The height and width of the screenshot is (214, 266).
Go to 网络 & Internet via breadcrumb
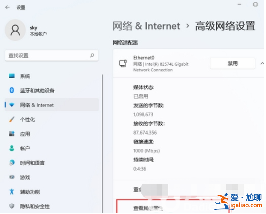146,26
